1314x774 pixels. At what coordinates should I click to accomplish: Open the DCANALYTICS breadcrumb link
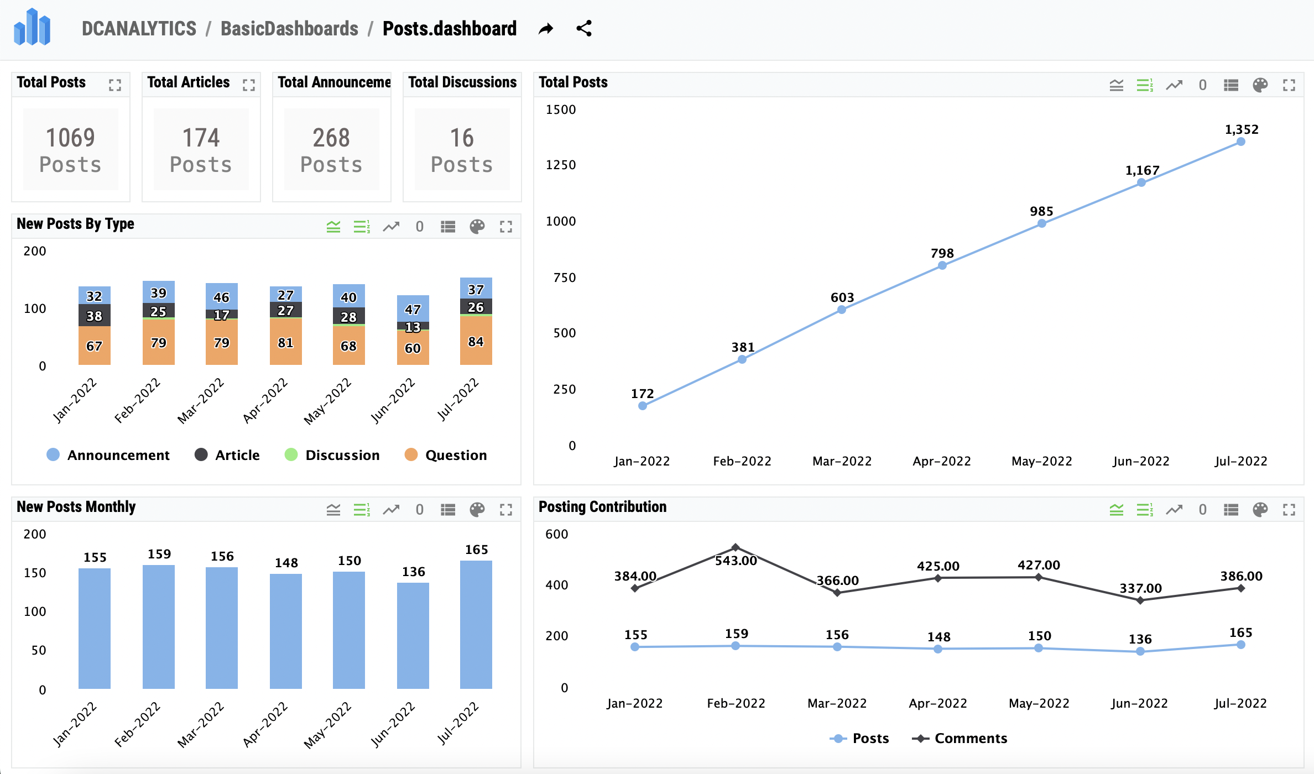pos(139,28)
